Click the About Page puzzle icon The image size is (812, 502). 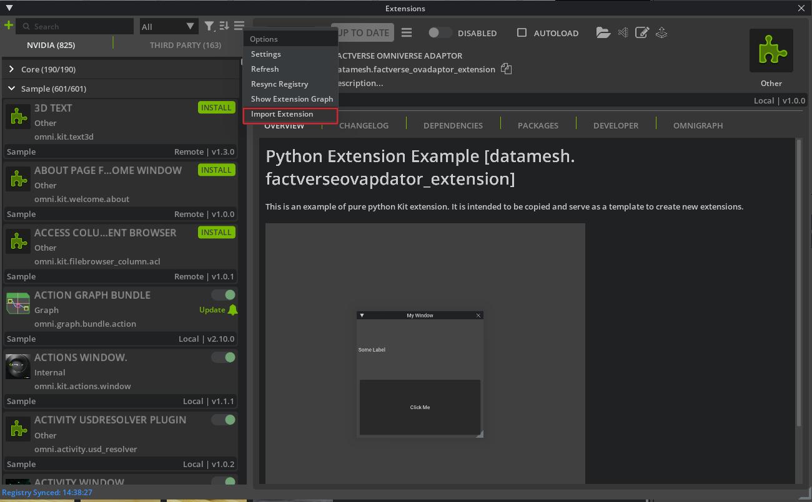[18, 179]
